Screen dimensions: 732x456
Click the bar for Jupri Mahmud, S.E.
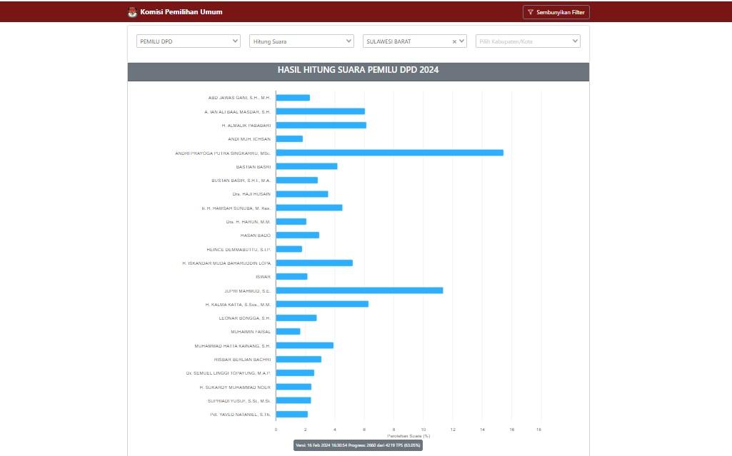click(359, 290)
